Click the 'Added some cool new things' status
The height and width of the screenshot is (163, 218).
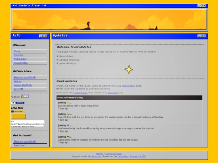click(98, 140)
